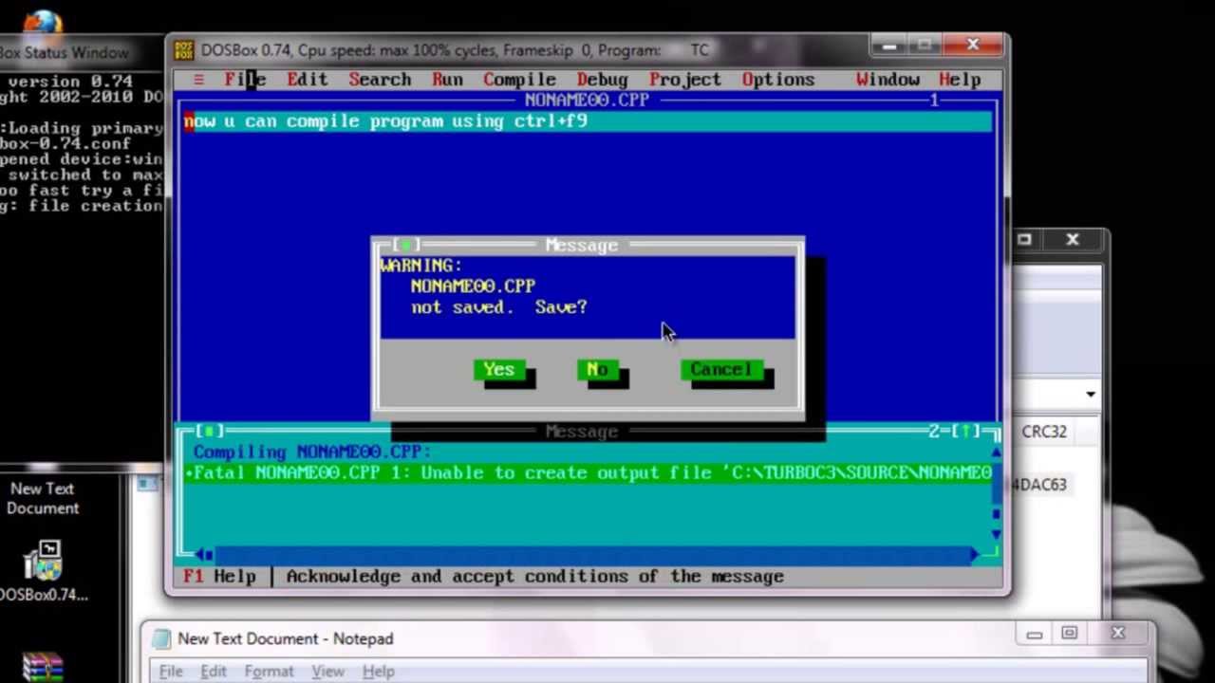Open the Format menu in Notepad
The image size is (1215, 683).
(270, 671)
